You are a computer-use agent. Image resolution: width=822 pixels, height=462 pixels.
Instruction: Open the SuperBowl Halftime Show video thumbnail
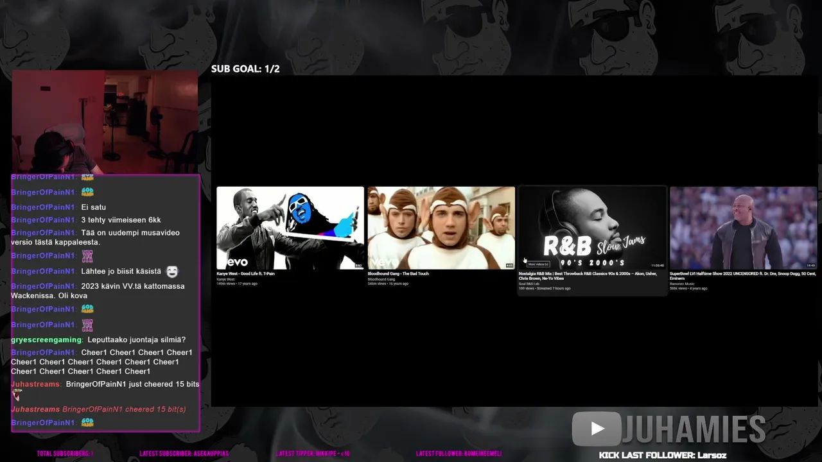pos(743,228)
